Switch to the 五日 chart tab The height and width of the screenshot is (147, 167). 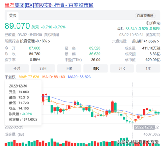click(43, 68)
